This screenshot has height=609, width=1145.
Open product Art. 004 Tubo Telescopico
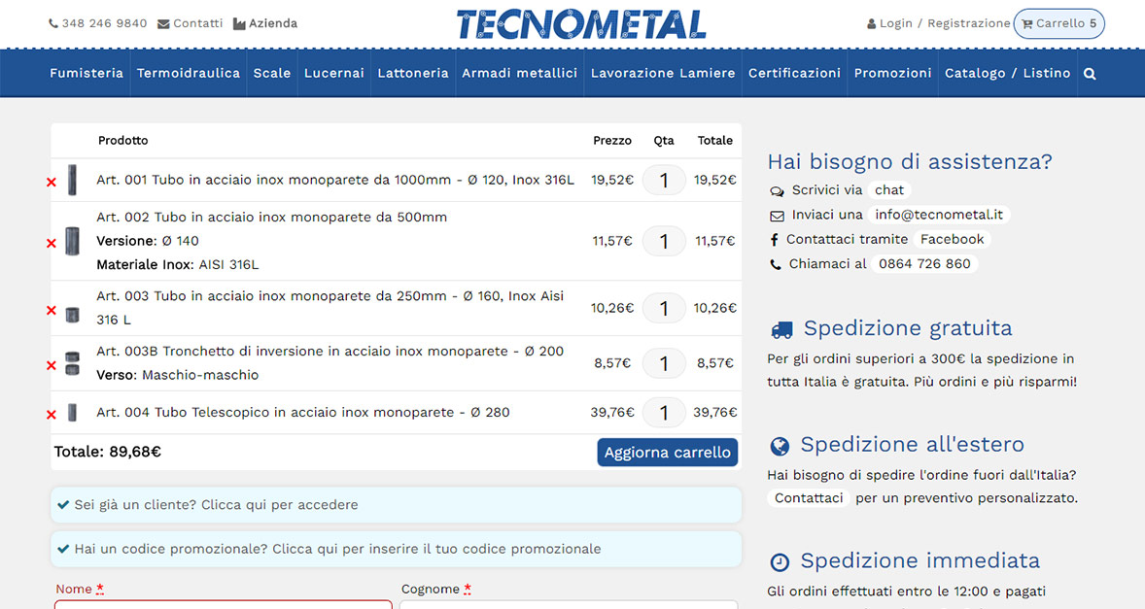click(x=303, y=413)
